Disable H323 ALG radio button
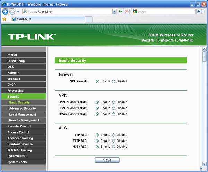The width and height of the screenshot is (208, 172). [x=114, y=147]
